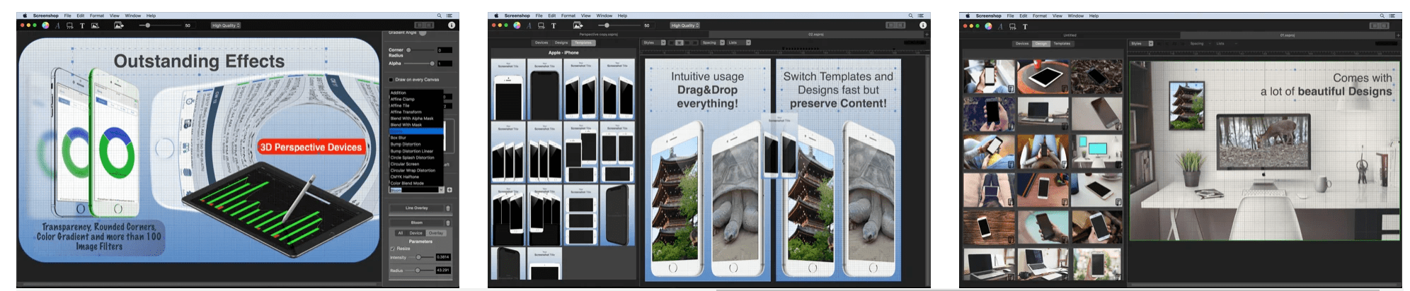
Task: Choose Affine Clamp in the filter list
Action: [x=416, y=99]
